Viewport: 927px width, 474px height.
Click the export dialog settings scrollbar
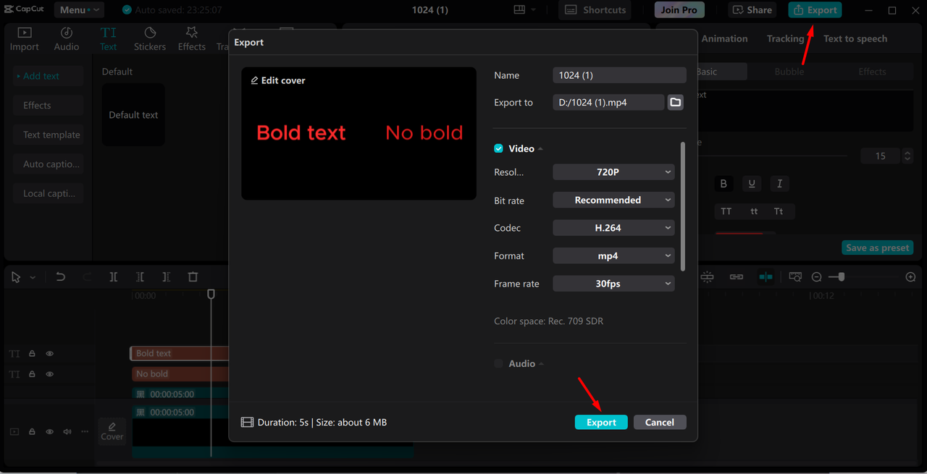tap(682, 206)
